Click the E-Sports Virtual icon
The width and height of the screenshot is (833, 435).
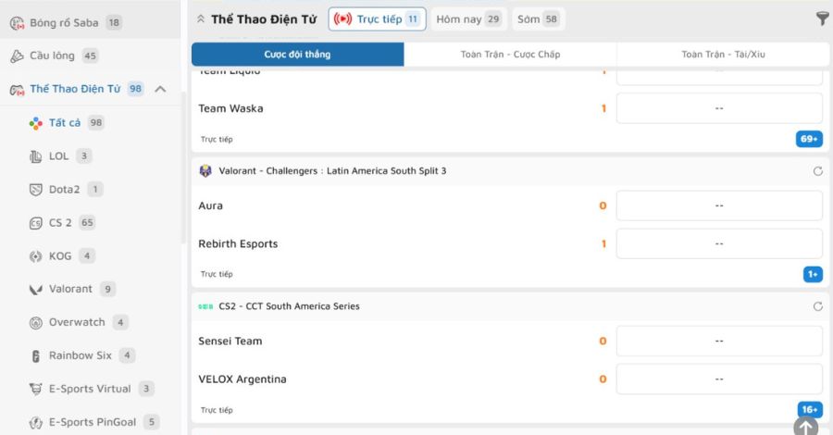click(35, 389)
